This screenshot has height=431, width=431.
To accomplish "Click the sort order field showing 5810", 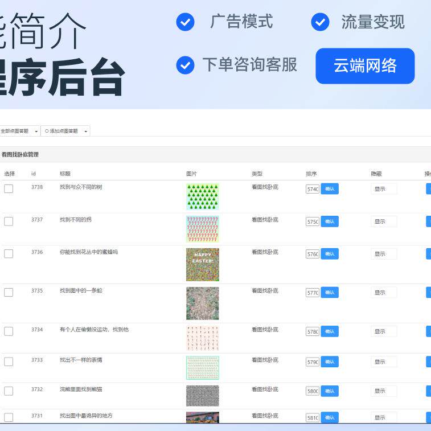I will (313, 417).
